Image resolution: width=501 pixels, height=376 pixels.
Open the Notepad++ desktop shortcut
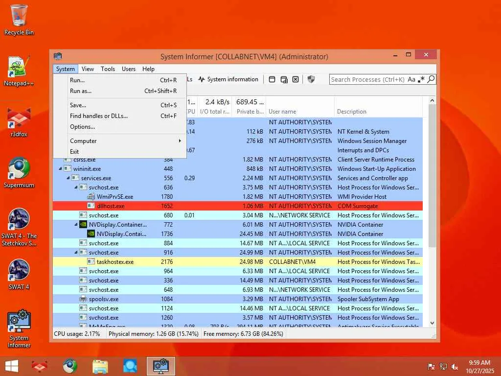(19, 71)
